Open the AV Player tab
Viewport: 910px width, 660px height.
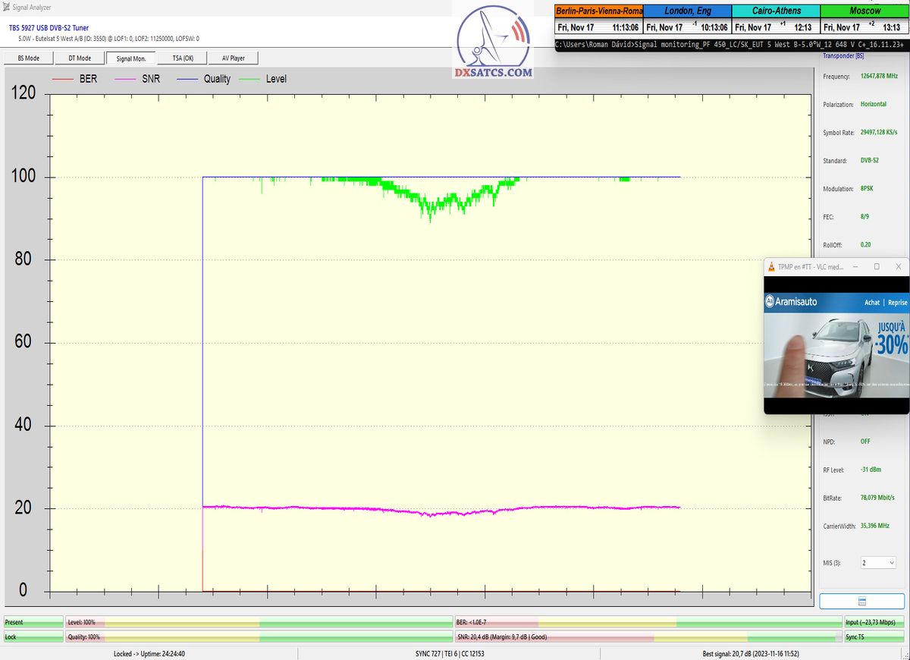click(234, 58)
